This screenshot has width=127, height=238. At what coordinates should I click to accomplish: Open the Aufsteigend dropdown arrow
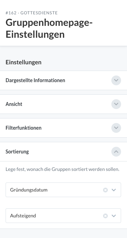[114, 216]
